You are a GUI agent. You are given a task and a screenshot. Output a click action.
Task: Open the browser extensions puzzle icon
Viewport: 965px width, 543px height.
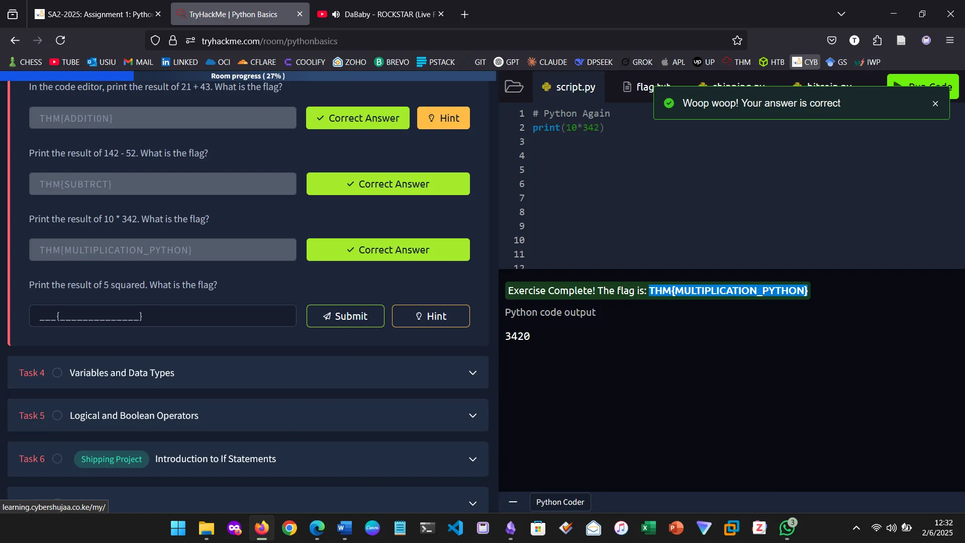877,40
